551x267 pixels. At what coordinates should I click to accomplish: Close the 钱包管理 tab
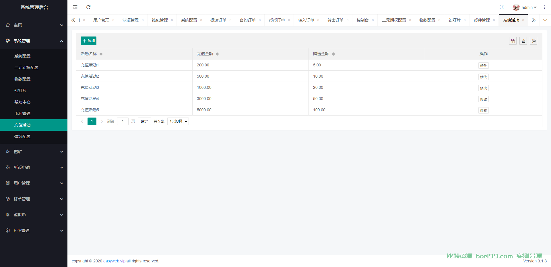coord(172,20)
